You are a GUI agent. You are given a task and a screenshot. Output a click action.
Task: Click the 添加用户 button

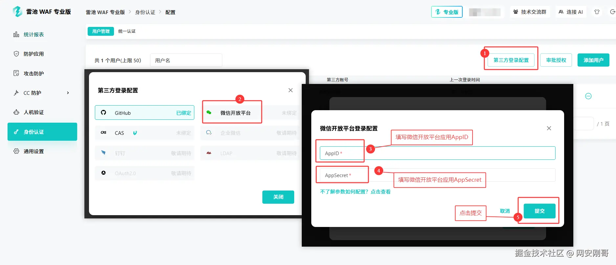pyautogui.click(x=593, y=60)
